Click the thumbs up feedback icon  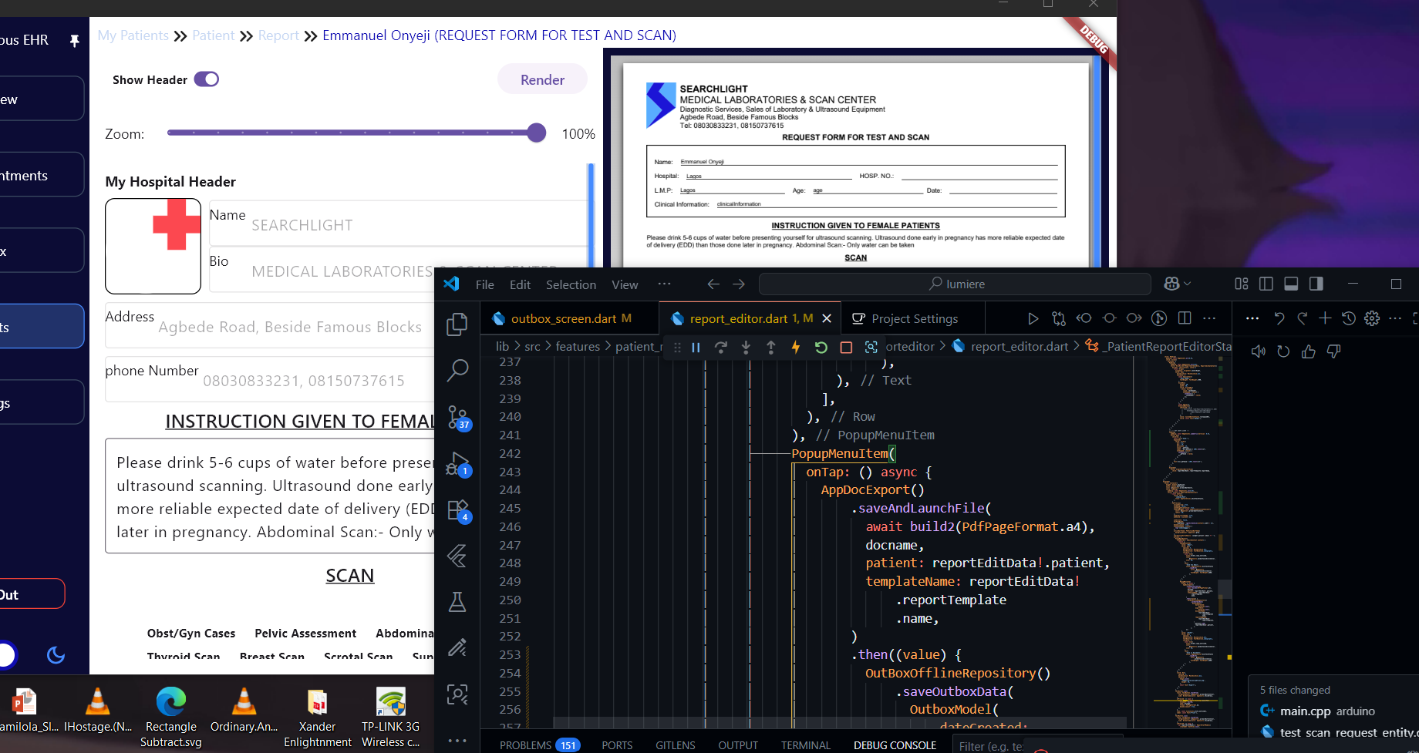(1309, 351)
